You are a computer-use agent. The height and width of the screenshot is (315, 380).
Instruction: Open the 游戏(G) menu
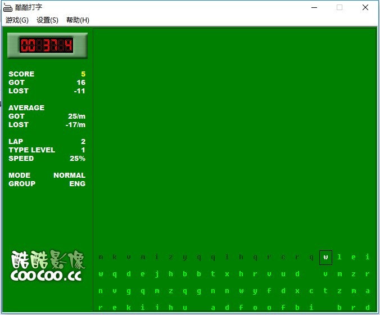17,20
